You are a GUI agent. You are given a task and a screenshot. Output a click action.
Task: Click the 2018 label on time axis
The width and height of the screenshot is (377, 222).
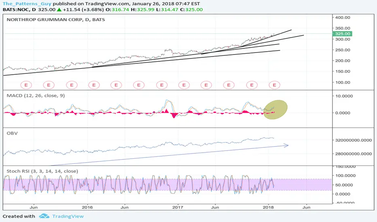tap(268, 207)
